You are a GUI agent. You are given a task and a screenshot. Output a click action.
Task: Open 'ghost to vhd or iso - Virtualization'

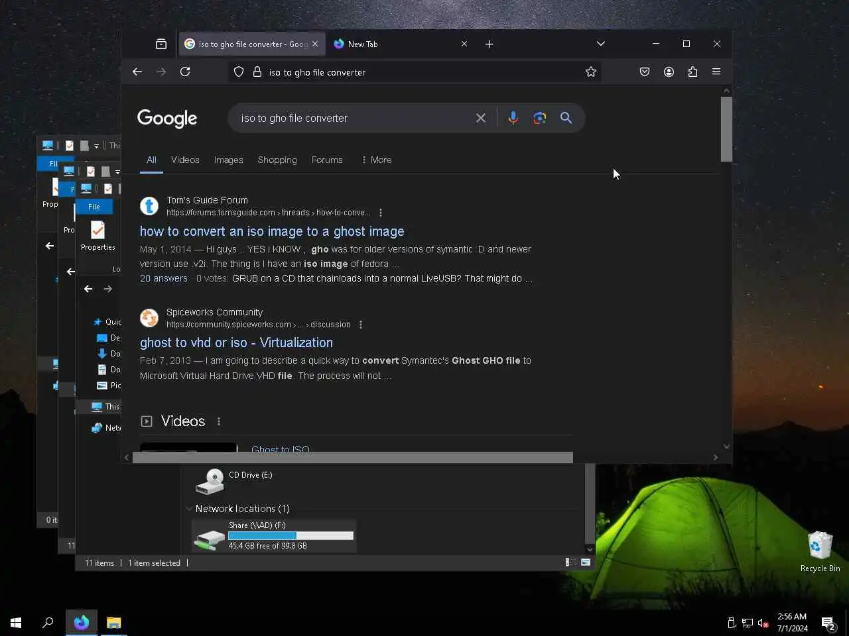(x=236, y=343)
